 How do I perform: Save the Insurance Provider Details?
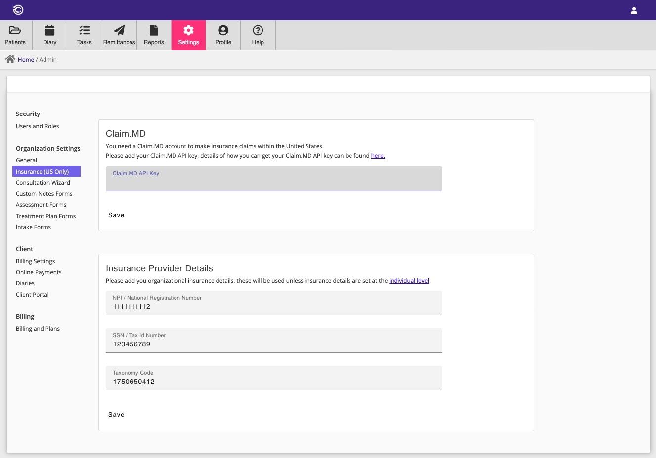pos(116,415)
